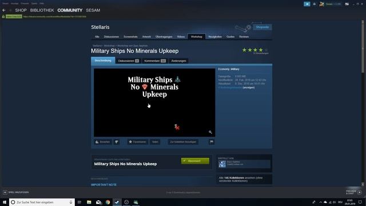Open Task View from taskbar

coord(79,202)
